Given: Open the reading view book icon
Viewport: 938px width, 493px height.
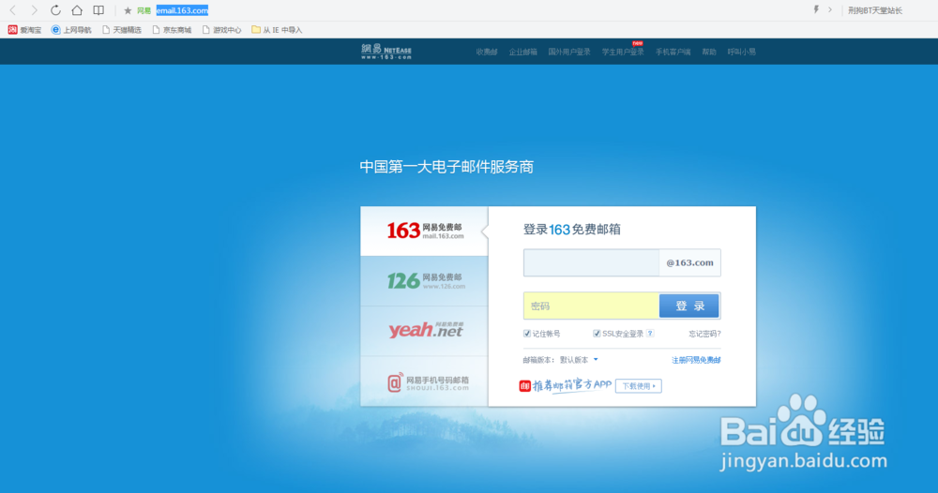Looking at the screenshot, I should pyautogui.click(x=98, y=10).
